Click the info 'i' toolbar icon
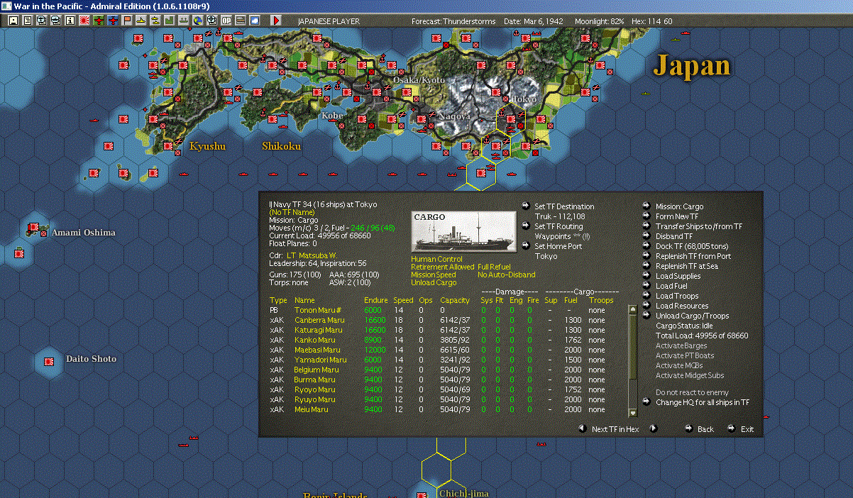Image resolution: width=853 pixels, height=498 pixels. 70,21
